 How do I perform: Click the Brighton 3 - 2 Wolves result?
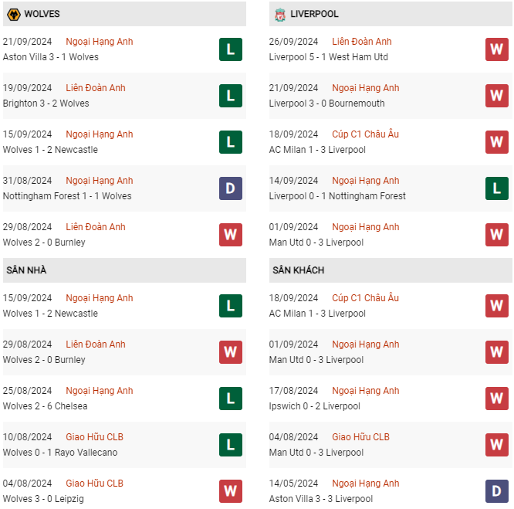pyautogui.click(x=46, y=103)
